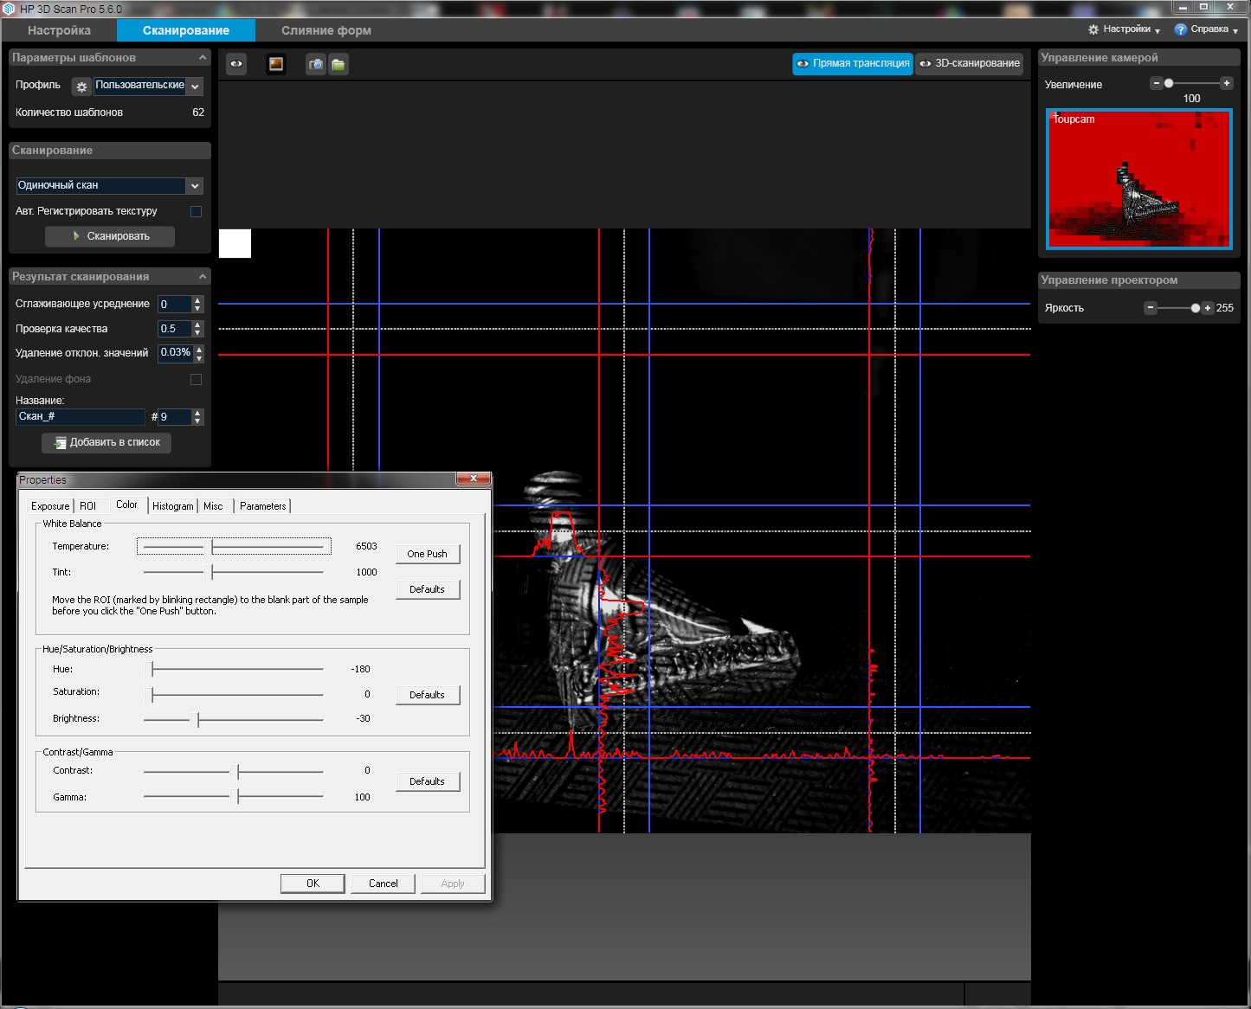Viewport: 1251px width, 1009px height.
Task: Click the Brightness slider in Properties
Action: pyautogui.click(x=233, y=719)
